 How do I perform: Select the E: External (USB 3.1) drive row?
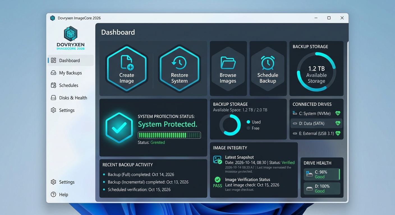tap(316, 134)
